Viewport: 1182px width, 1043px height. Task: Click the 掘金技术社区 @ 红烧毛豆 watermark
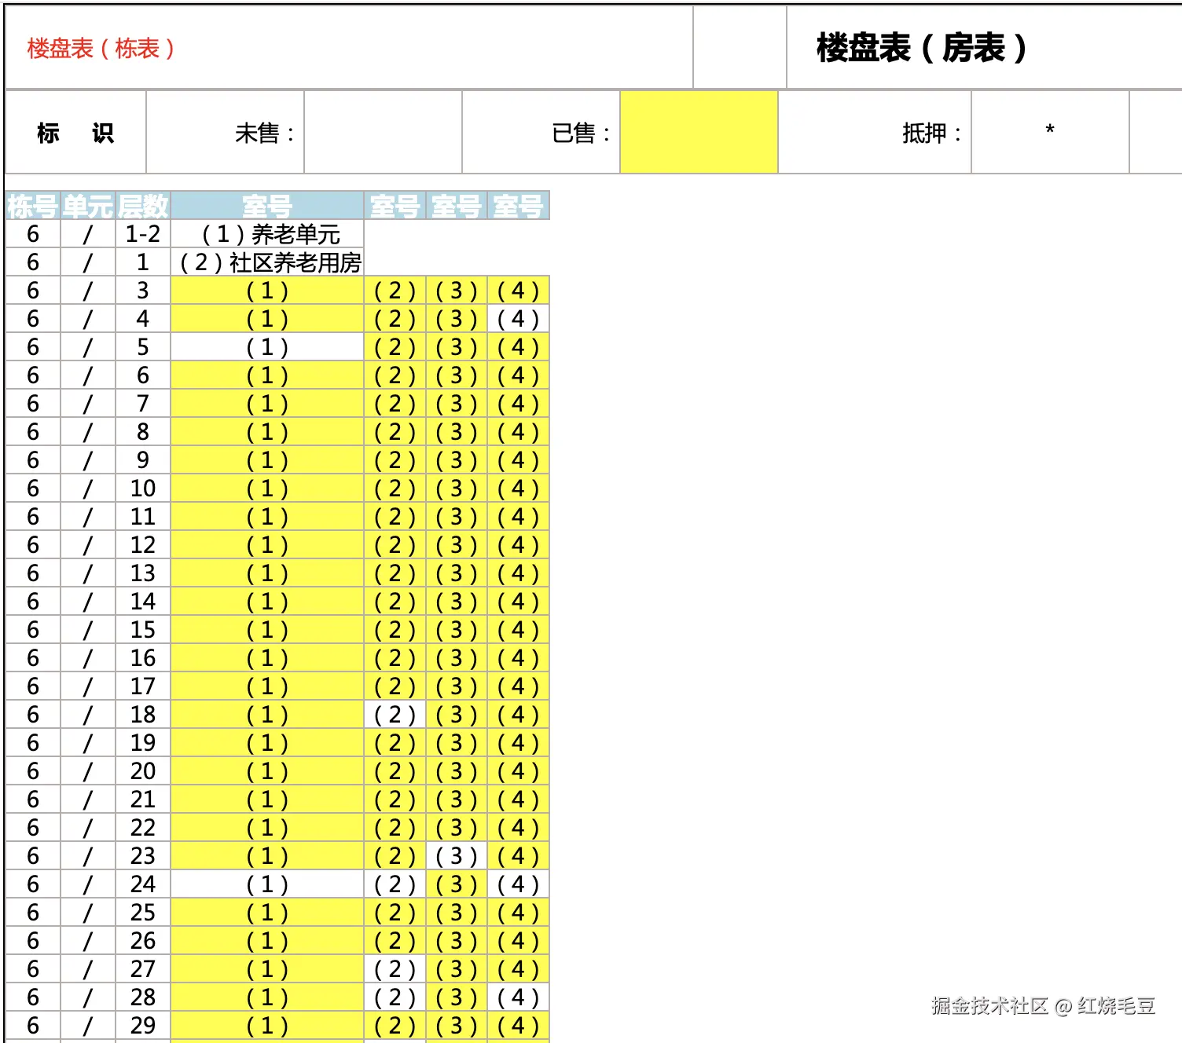click(x=1042, y=1002)
